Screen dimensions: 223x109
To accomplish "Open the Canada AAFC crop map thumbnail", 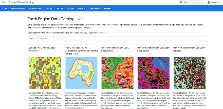I will tap(45, 73).
